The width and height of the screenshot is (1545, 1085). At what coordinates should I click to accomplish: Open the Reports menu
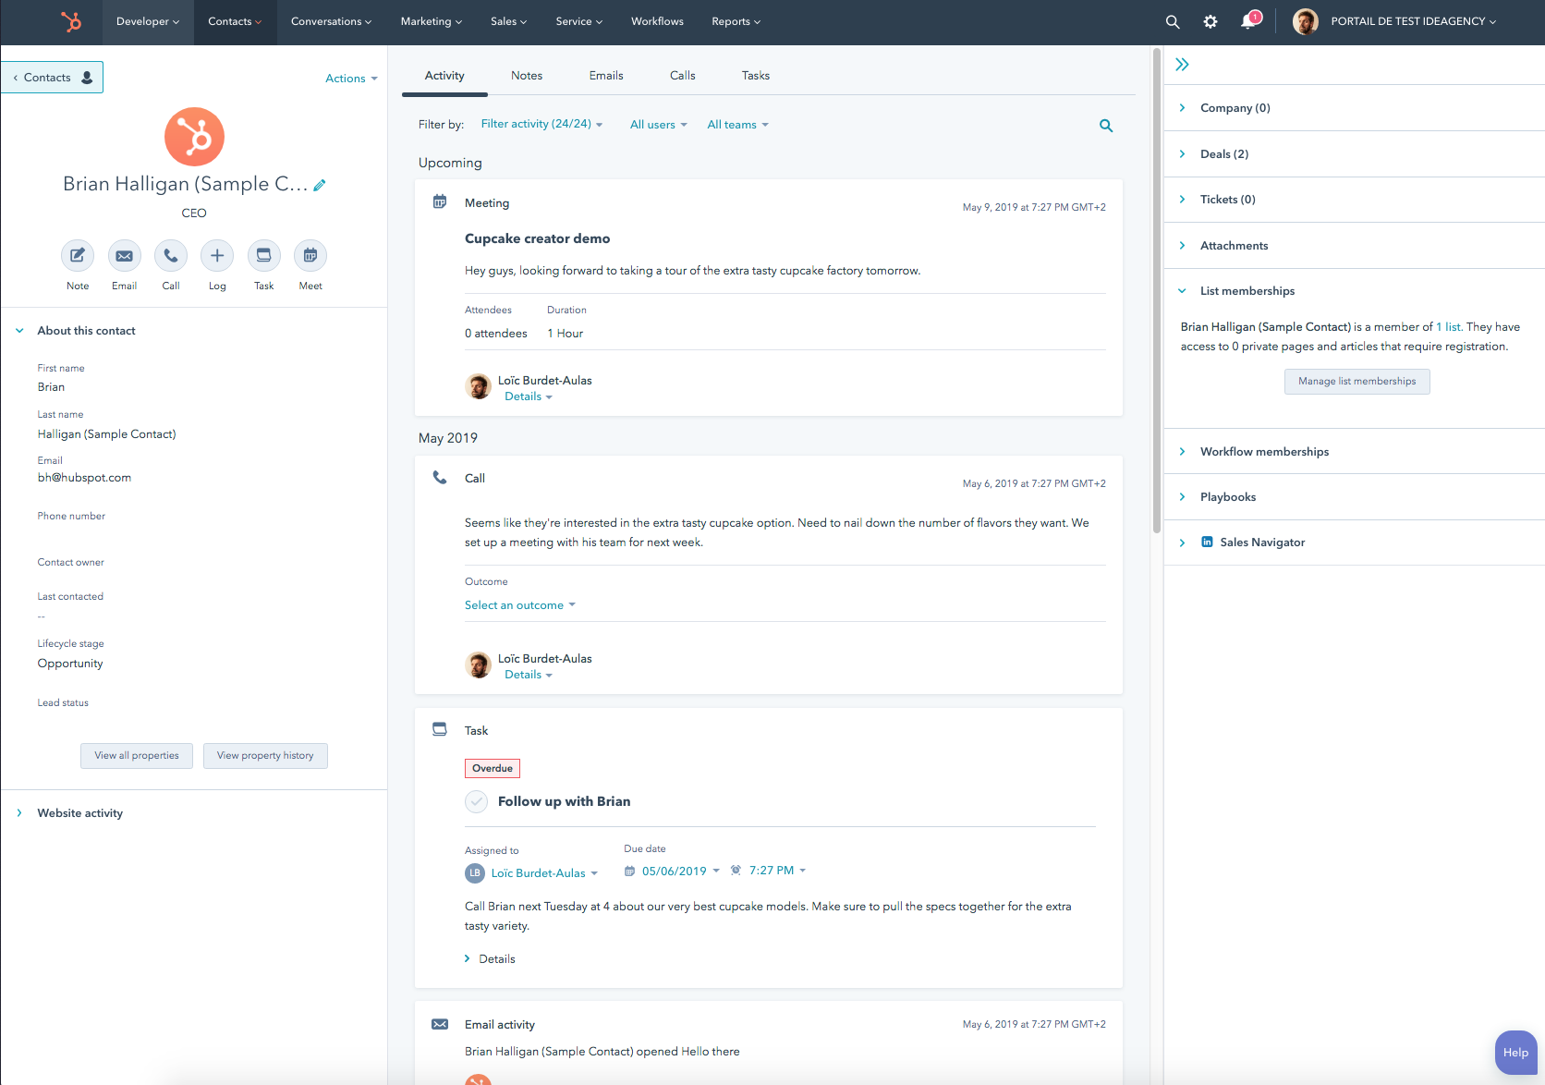(736, 21)
